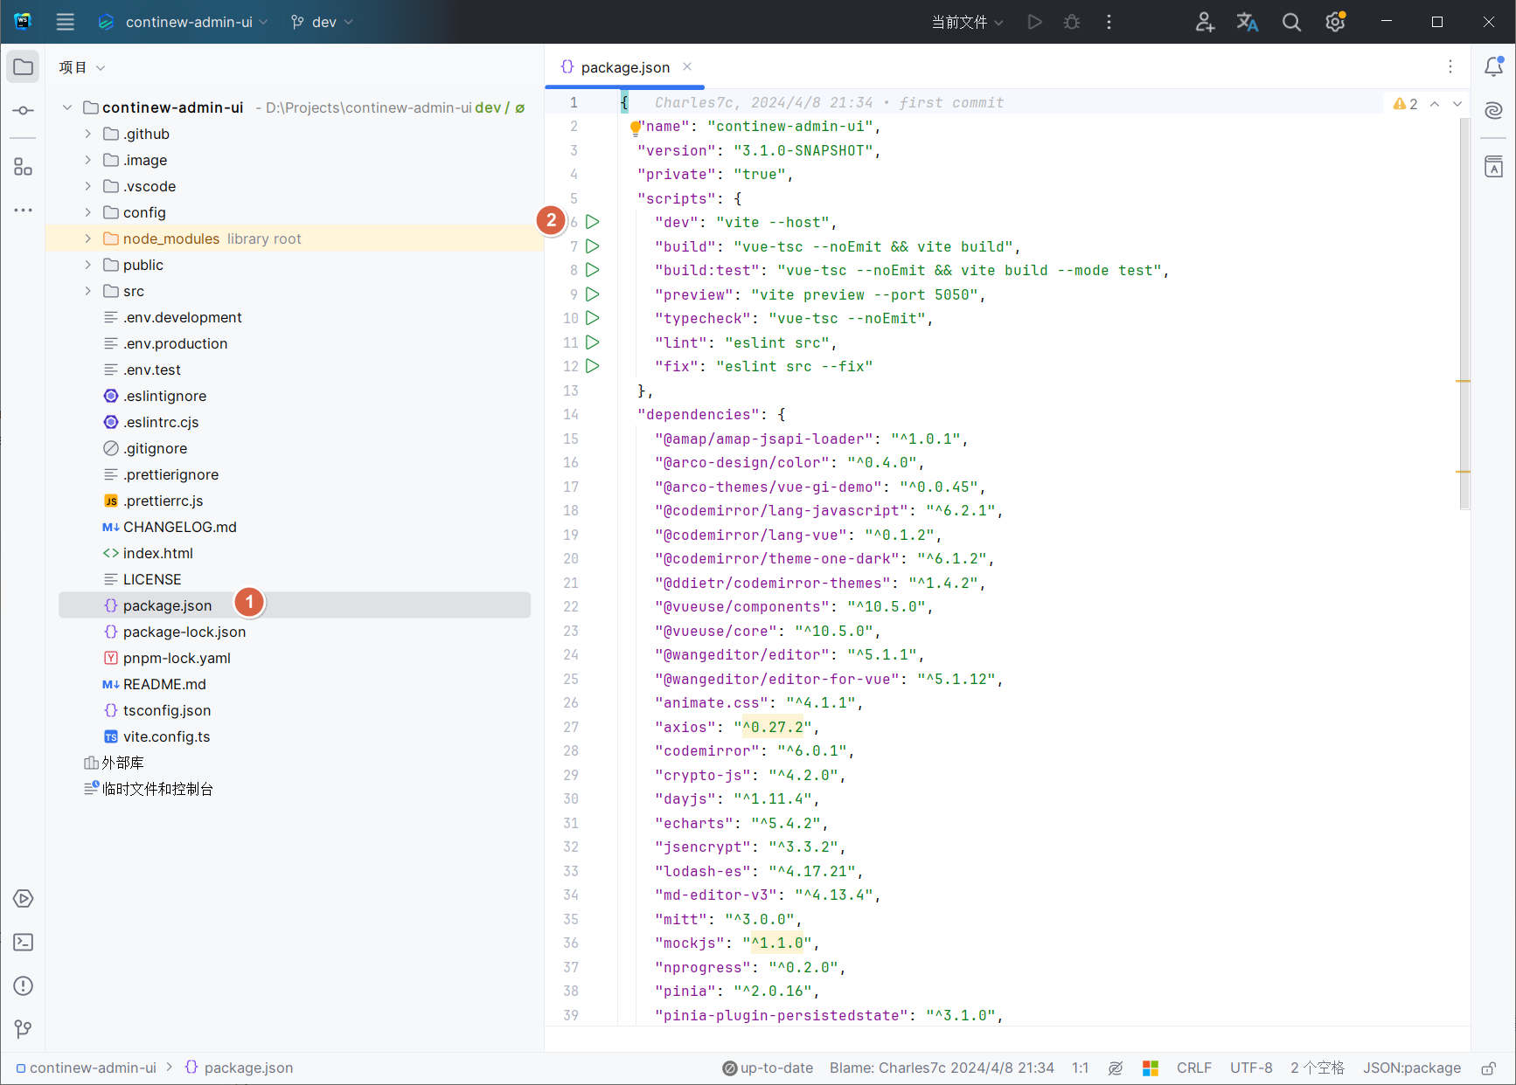Collapse the continew-admin-ui root folder

pyautogui.click(x=67, y=107)
